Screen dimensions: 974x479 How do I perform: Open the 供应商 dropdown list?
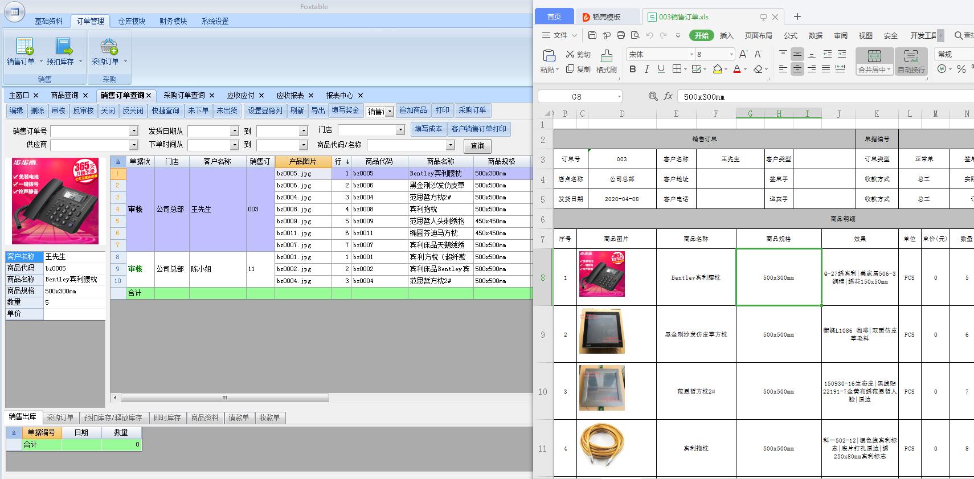tap(134, 145)
